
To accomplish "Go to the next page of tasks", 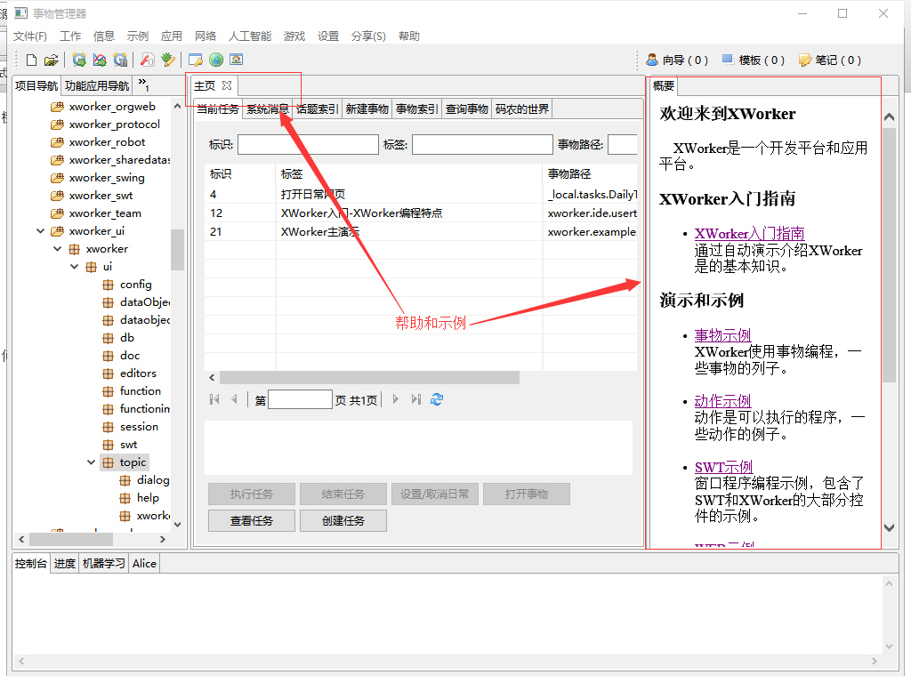I will tap(396, 399).
